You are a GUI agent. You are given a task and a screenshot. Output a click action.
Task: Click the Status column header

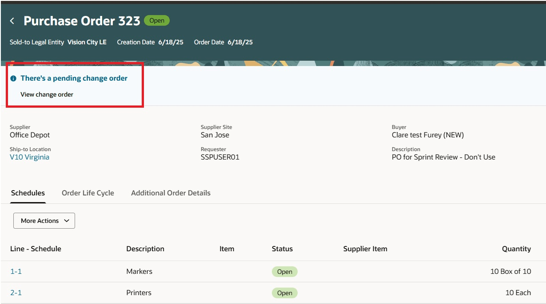(x=282, y=249)
